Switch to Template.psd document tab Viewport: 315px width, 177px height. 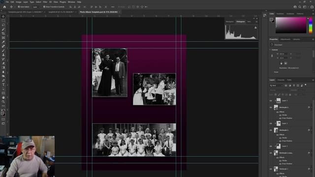25,12
